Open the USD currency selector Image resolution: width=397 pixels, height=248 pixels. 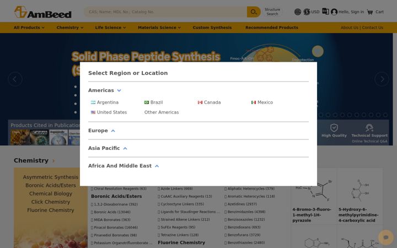(312, 12)
